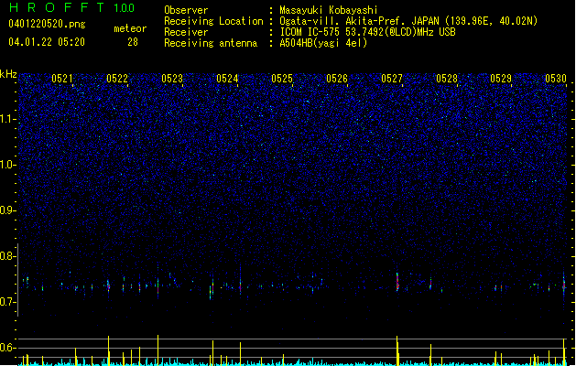Click the date stamp 04.01.22 05:20

[47, 42]
